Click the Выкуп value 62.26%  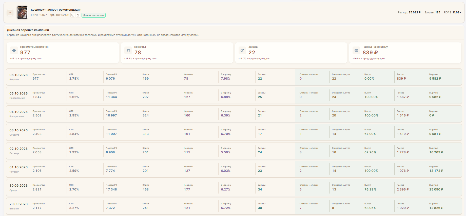click(x=370, y=152)
